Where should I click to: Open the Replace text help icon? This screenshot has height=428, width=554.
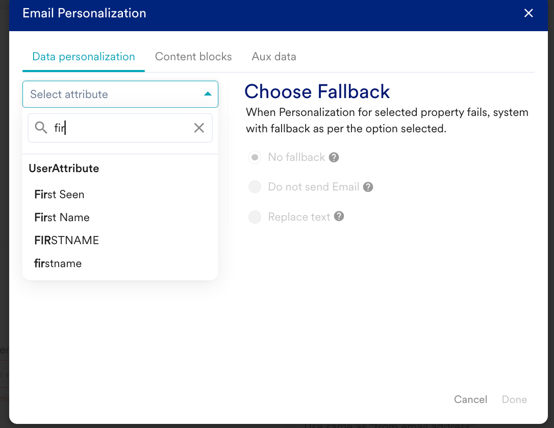339,216
